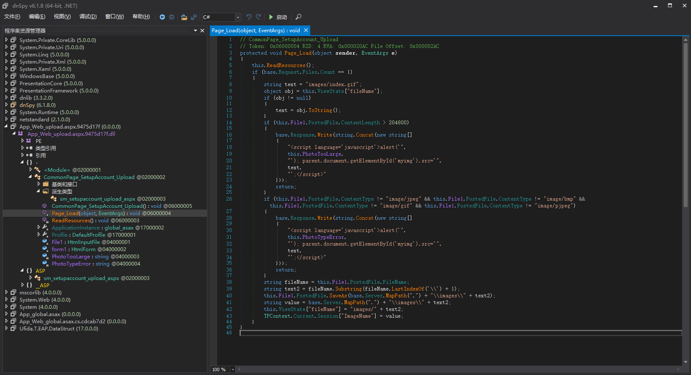Viewport: 691px width, 375px height.
Task: Collapse the App_Web_upload.aspx.9475d17f assembly node
Action: (x=6, y=126)
